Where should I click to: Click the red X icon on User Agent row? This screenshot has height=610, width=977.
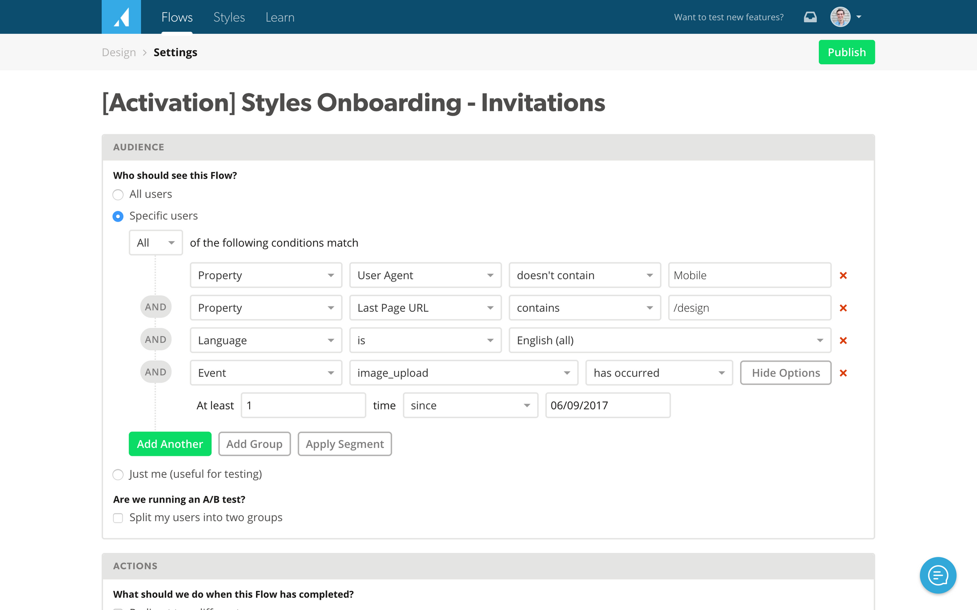pyautogui.click(x=845, y=275)
